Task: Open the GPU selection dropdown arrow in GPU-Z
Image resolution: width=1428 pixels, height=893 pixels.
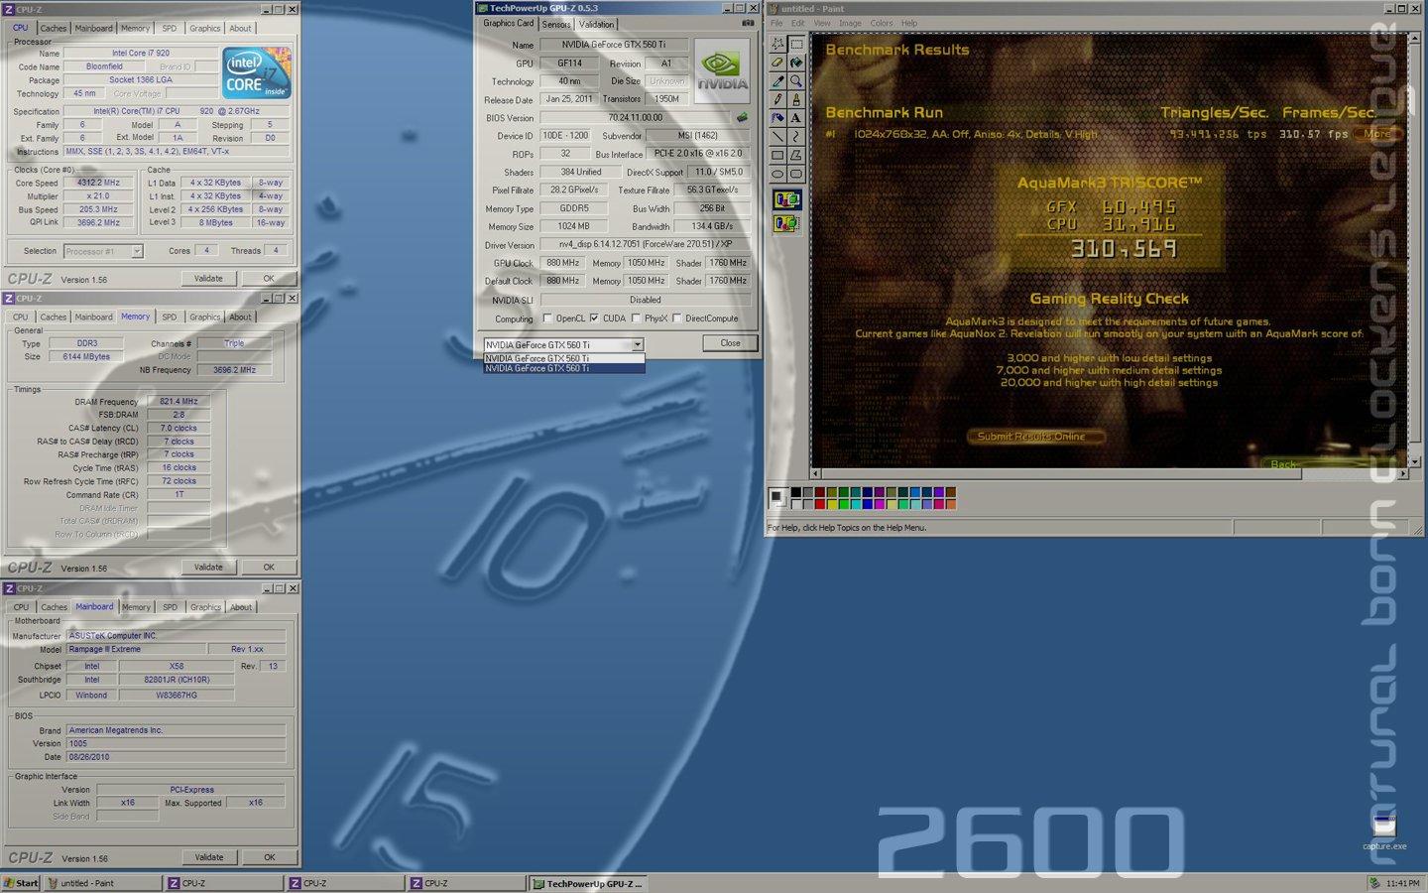Action: click(x=638, y=344)
